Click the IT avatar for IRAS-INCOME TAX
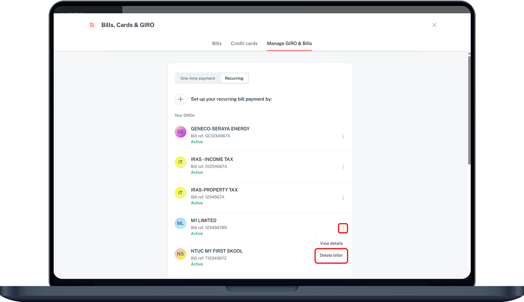The height and width of the screenshot is (302, 524). pyautogui.click(x=181, y=162)
